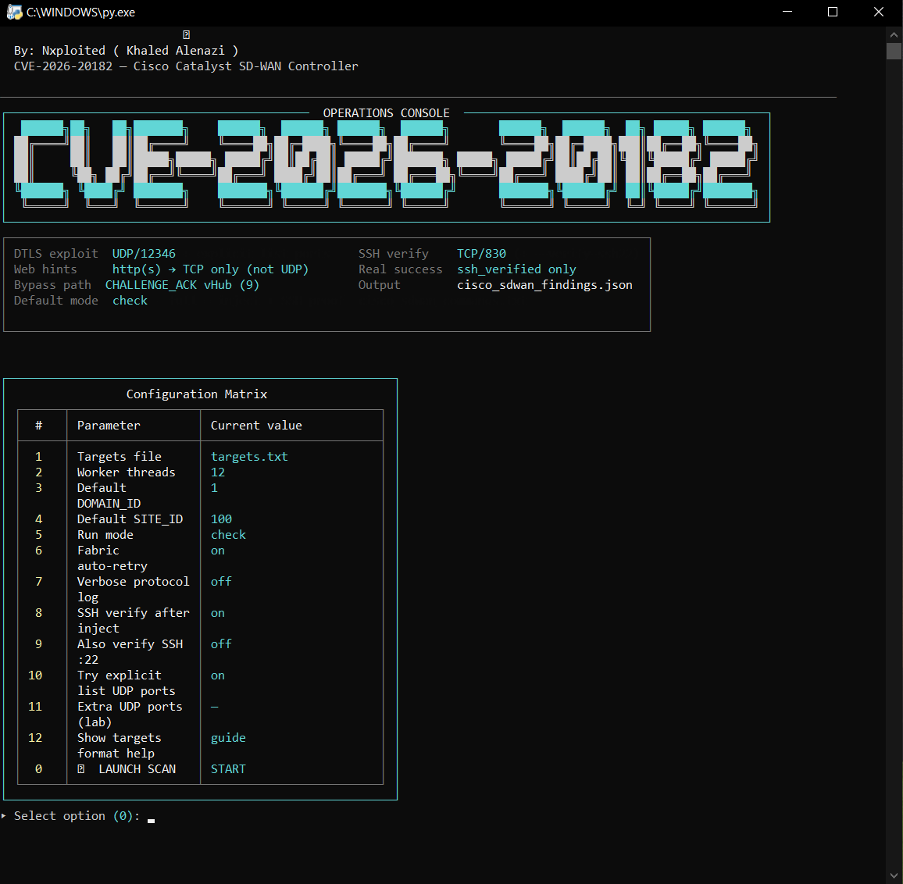Click 'Run mode' parameter text
903x884 pixels.
[x=105, y=534]
